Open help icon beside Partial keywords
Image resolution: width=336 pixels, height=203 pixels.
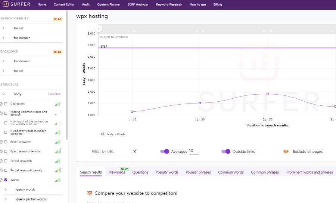click(x=1, y=161)
